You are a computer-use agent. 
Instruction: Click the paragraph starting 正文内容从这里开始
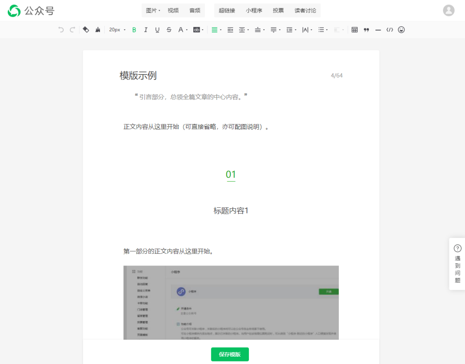tap(196, 127)
